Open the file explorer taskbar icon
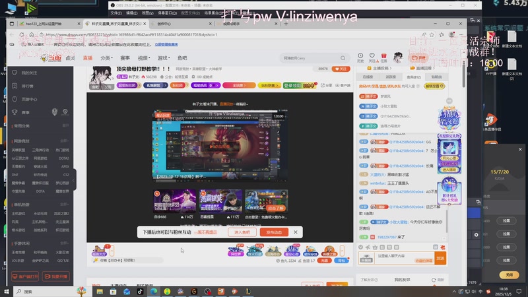Viewport: 528px width, 297px height. click(100, 291)
